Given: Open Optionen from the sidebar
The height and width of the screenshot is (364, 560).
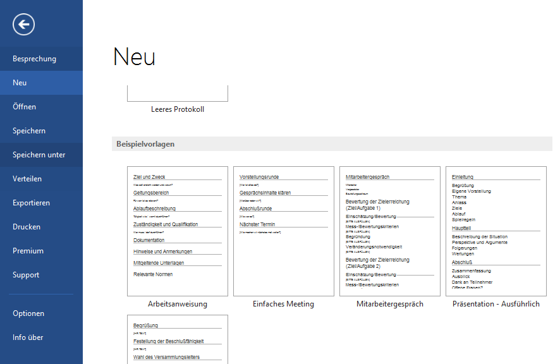Looking at the screenshot, I should pyautogui.click(x=28, y=313).
